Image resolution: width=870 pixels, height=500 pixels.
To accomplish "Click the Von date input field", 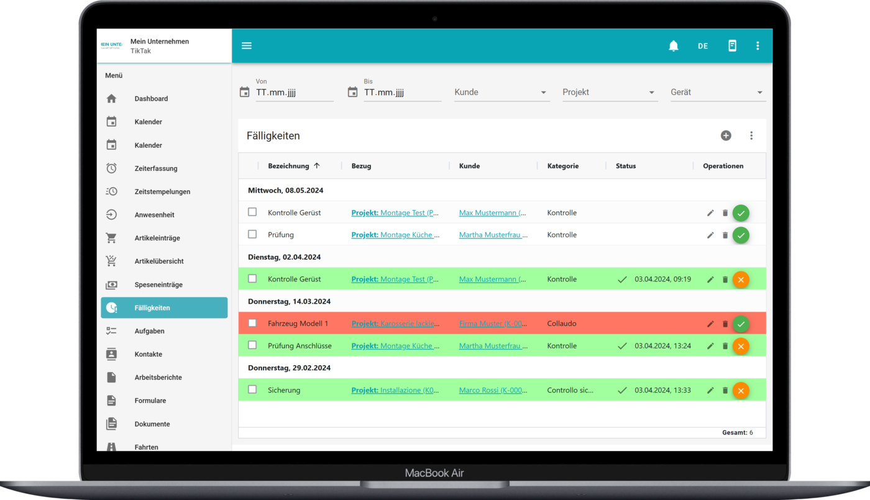I will point(294,93).
